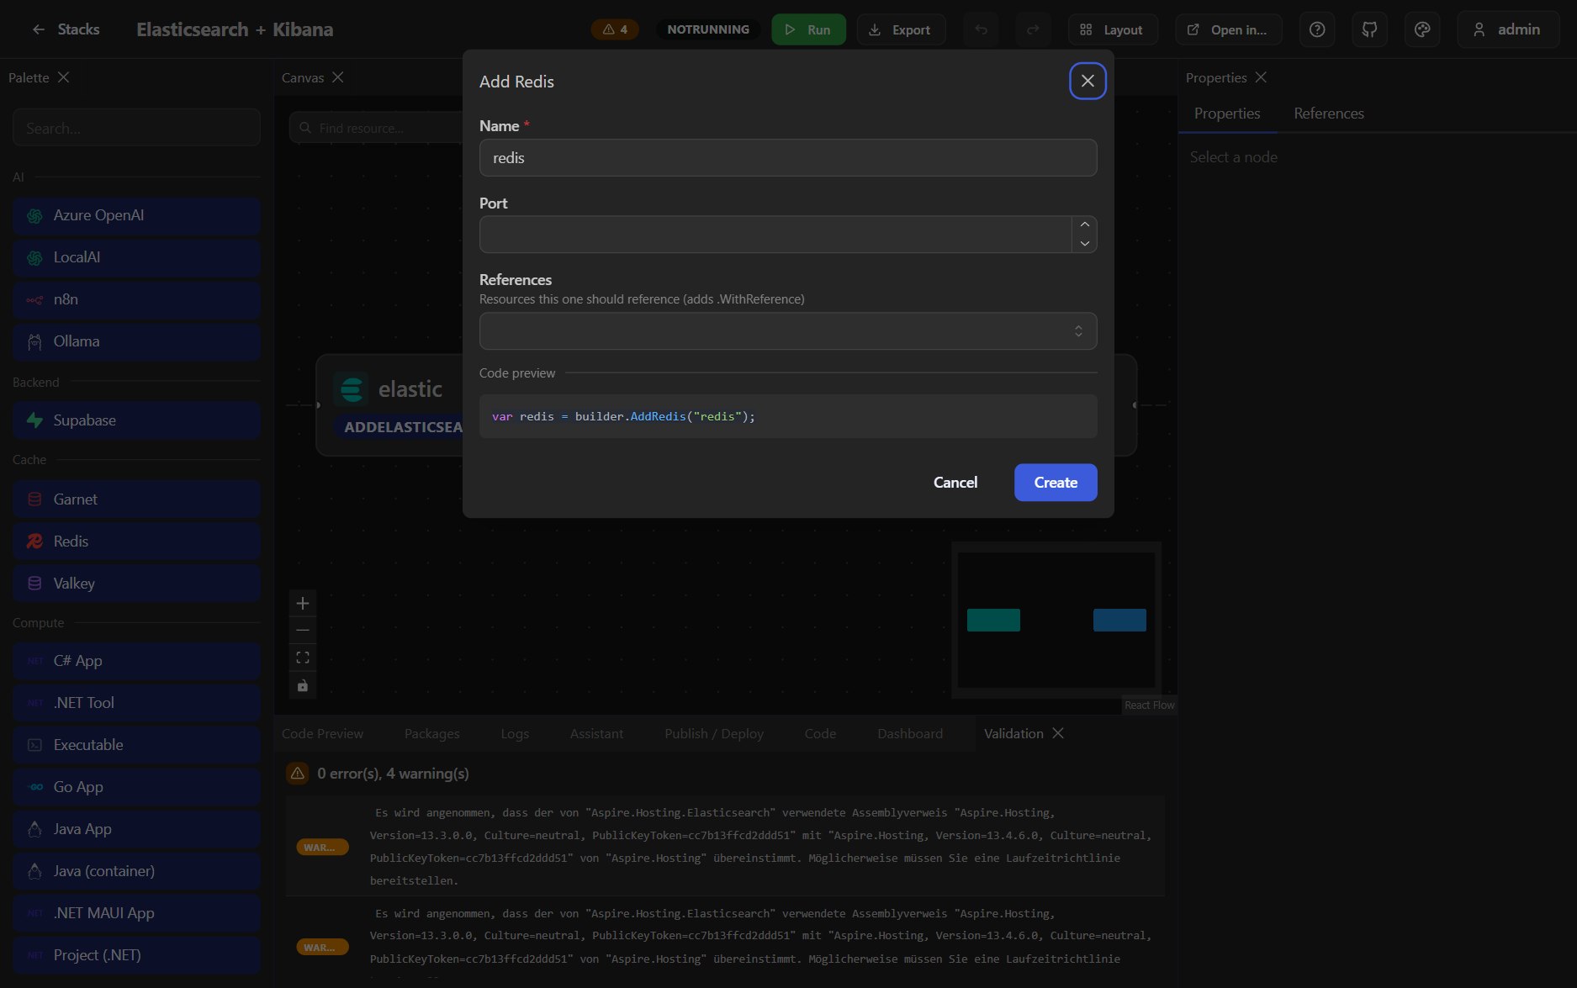Viewport: 1577px width, 988px height.
Task: Click the Name input field
Action: [788, 158]
